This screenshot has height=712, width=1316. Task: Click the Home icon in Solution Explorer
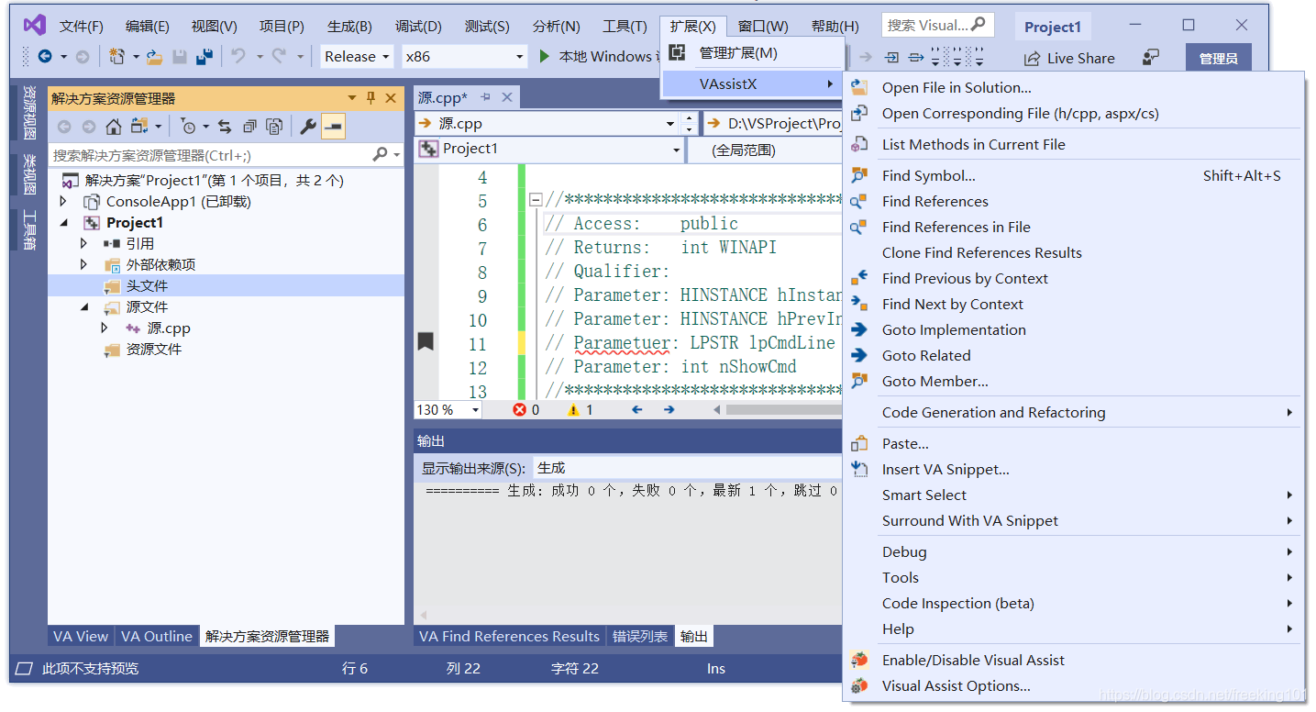pyautogui.click(x=114, y=127)
